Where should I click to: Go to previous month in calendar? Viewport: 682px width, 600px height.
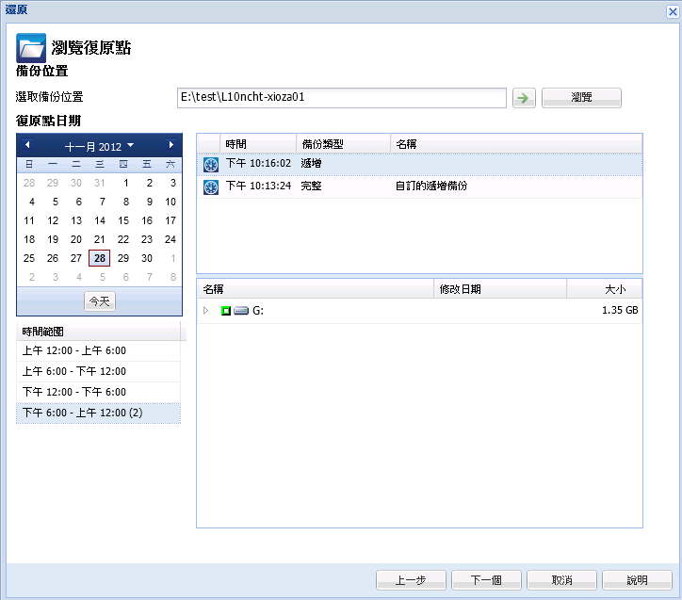[27, 145]
